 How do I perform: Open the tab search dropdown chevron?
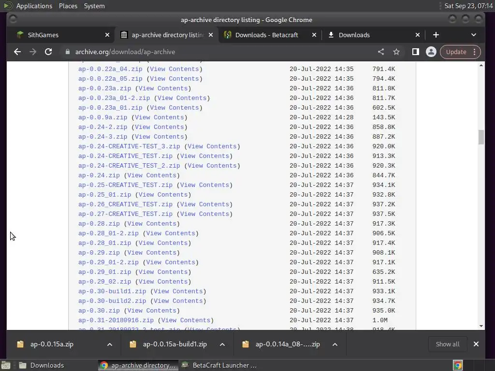474,35
